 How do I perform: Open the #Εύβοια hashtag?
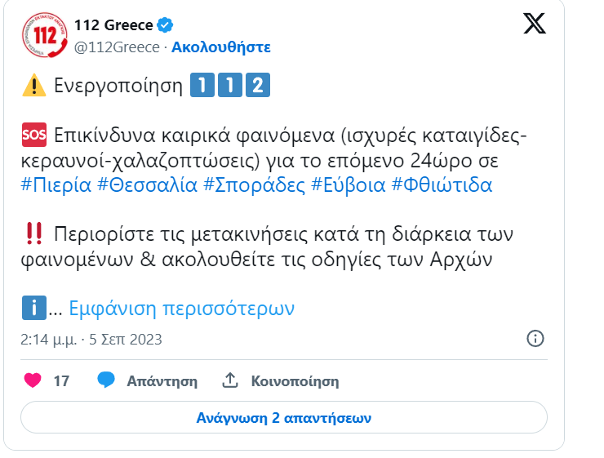tap(349, 185)
